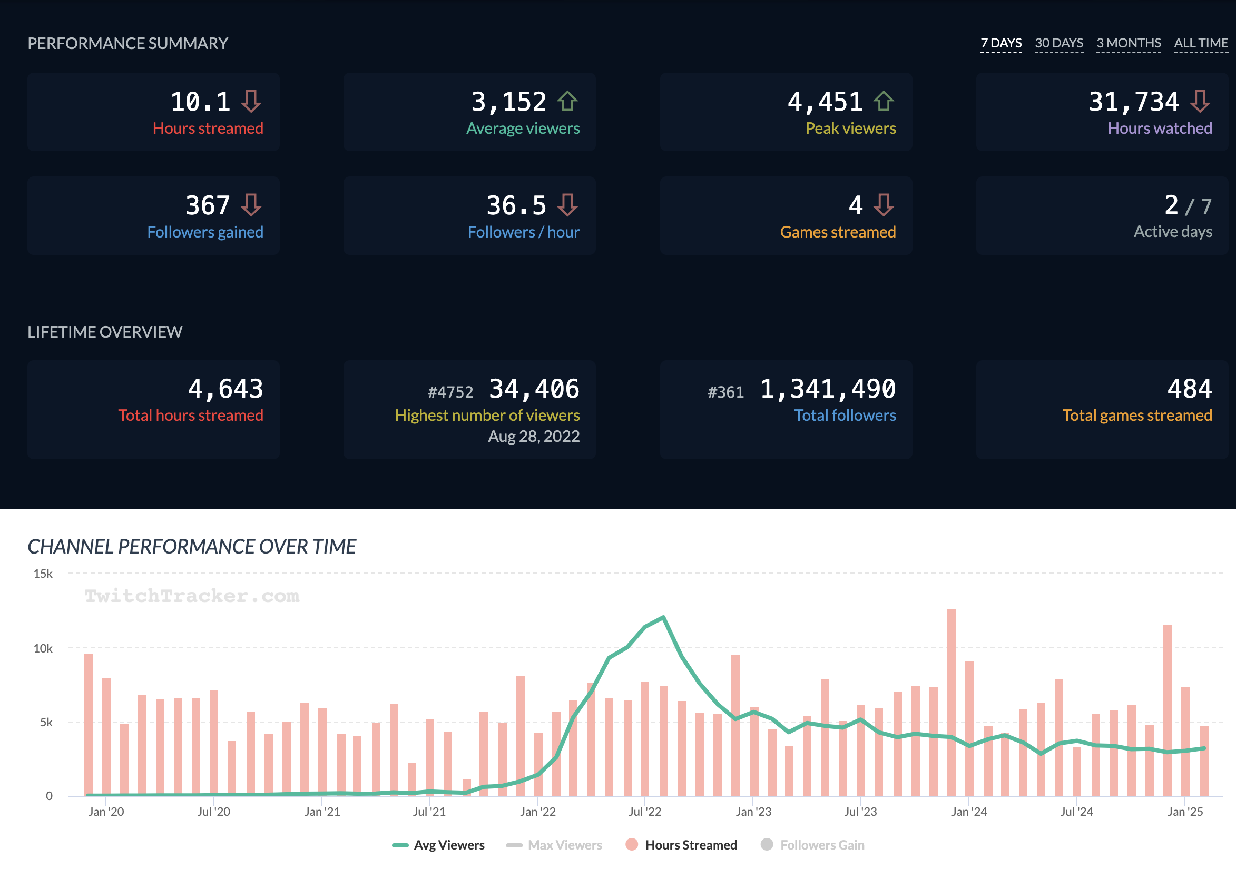Image resolution: width=1236 pixels, height=869 pixels.
Task: Click the Avg Viewers line peak
Action: point(663,617)
